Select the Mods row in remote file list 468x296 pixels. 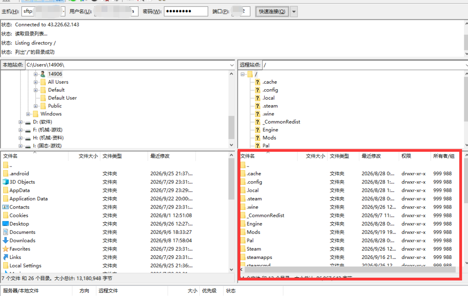351,232
